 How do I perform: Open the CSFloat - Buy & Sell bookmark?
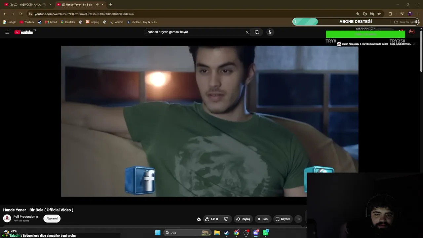[142, 22]
